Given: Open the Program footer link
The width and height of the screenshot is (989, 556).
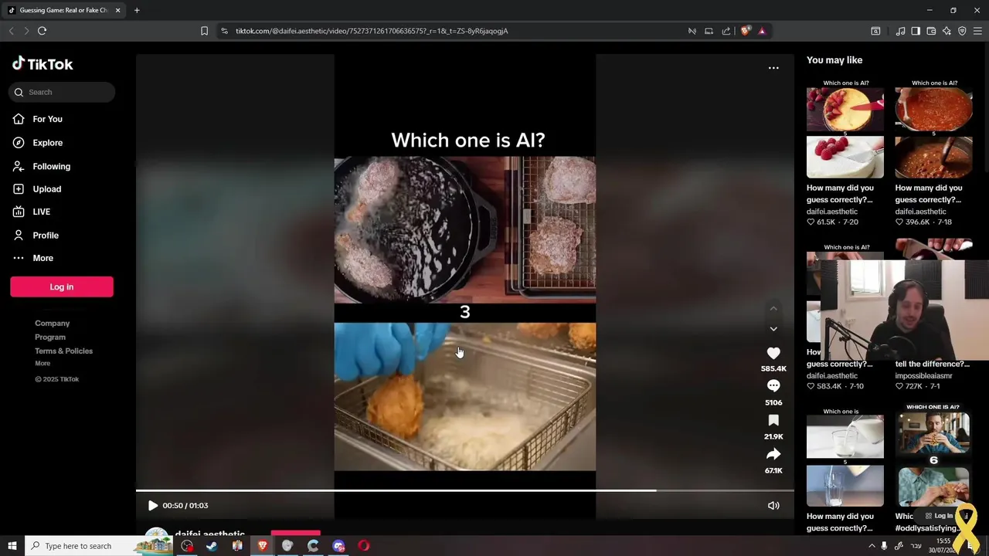Looking at the screenshot, I should coord(50,337).
